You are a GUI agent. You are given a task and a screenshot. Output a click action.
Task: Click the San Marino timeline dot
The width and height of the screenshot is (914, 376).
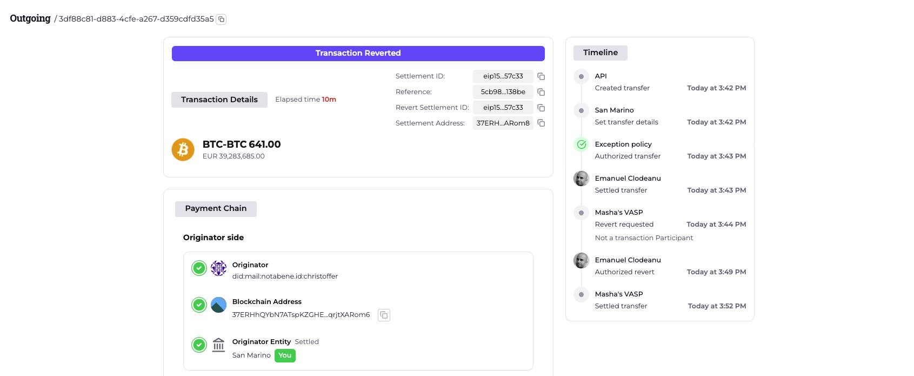(582, 110)
